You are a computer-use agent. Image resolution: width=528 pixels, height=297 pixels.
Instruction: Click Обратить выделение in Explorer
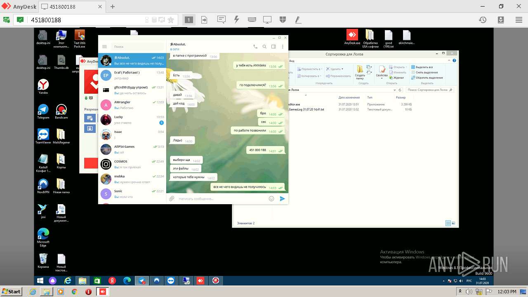(427, 78)
